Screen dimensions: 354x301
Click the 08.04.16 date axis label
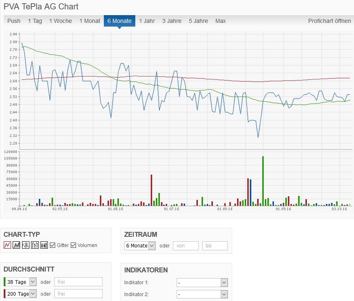[x=19, y=209]
